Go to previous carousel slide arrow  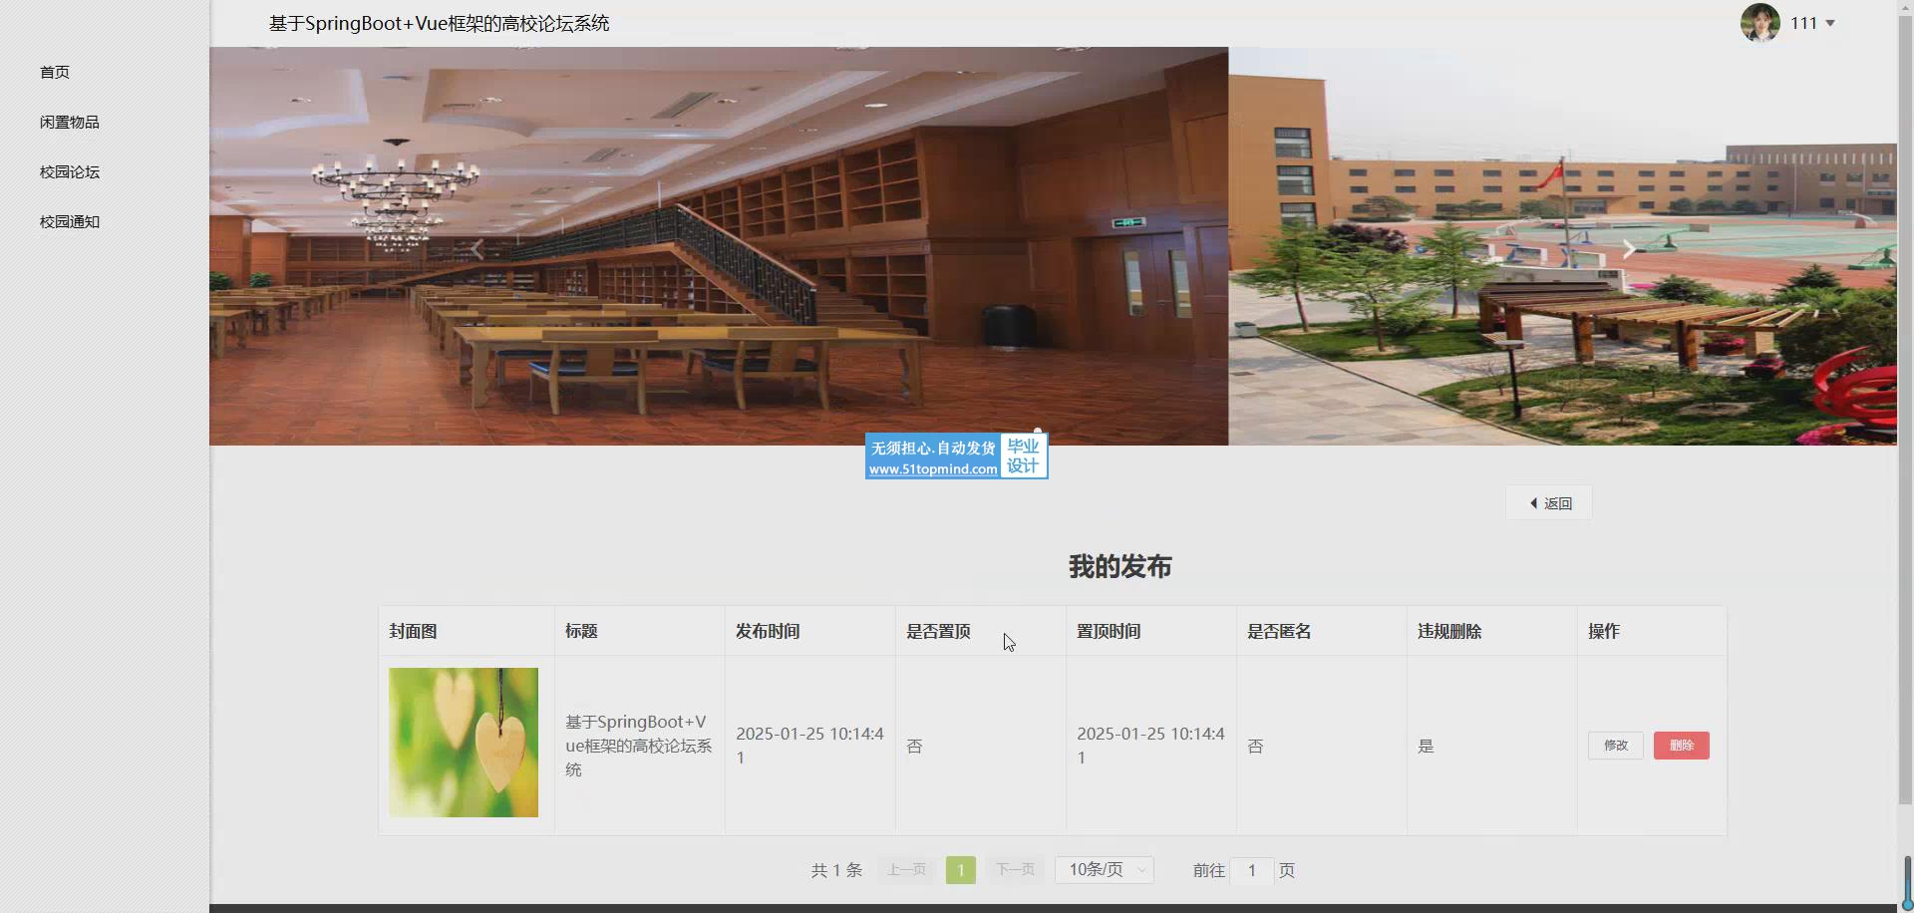pyautogui.click(x=478, y=249)
